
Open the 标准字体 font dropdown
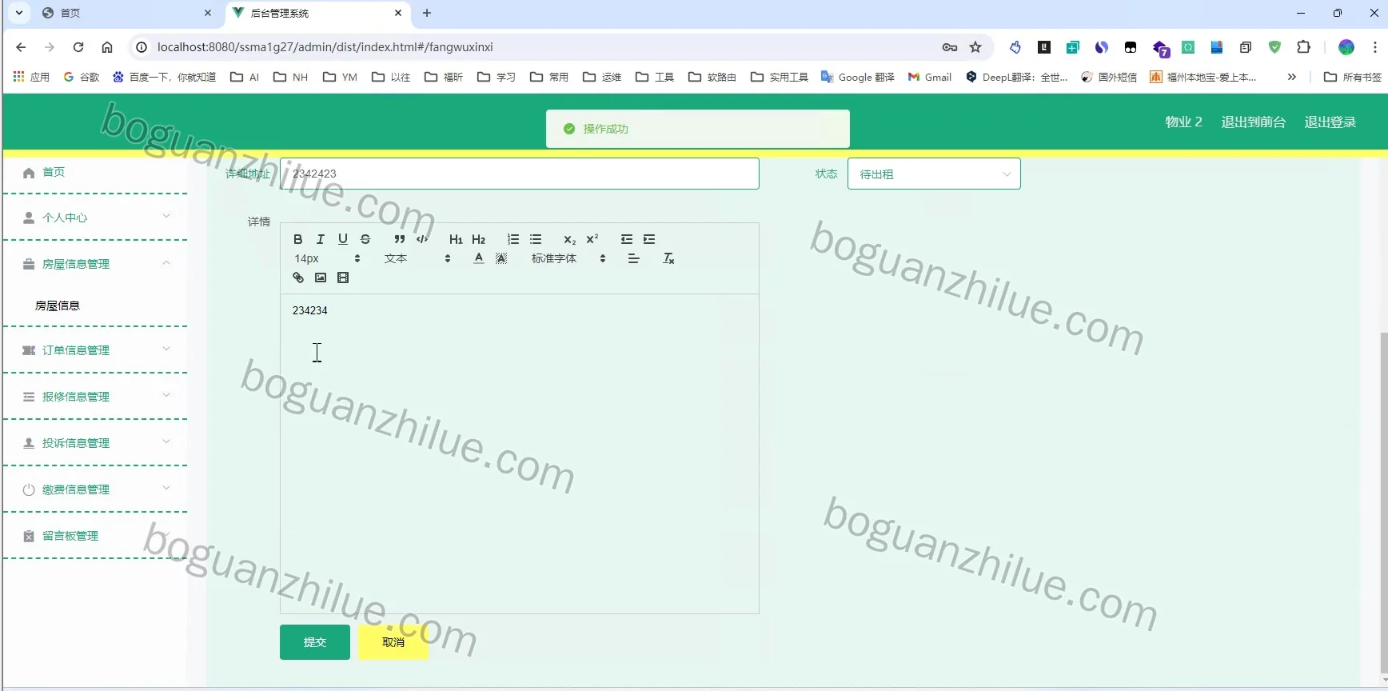pos(568,258)
